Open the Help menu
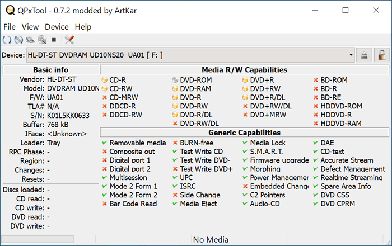The width and height of the screenshot is (392, 246). pyautogui.click(x=83, y=27)
